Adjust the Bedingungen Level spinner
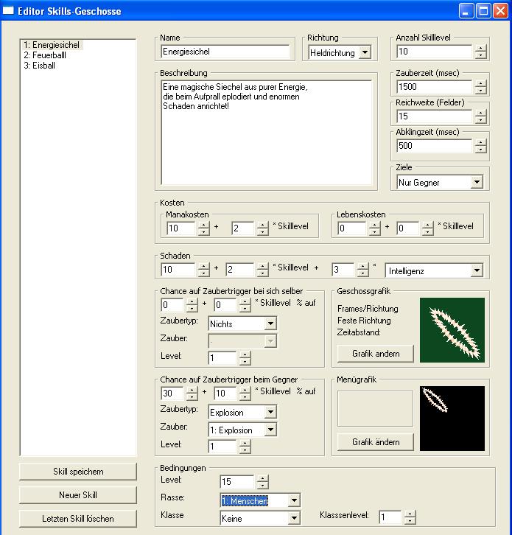The height and width of the screenshot is (535, 512). [x=262, y=482]
